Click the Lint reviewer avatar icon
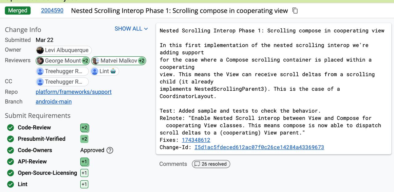This screenshot has height=192, width=394. (x=95, y=71)
